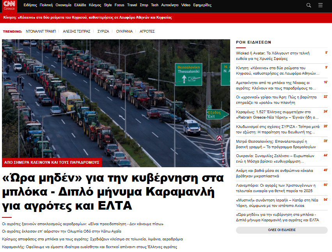Select Οικονομία in the top navigation

click(x=63, y=5)
